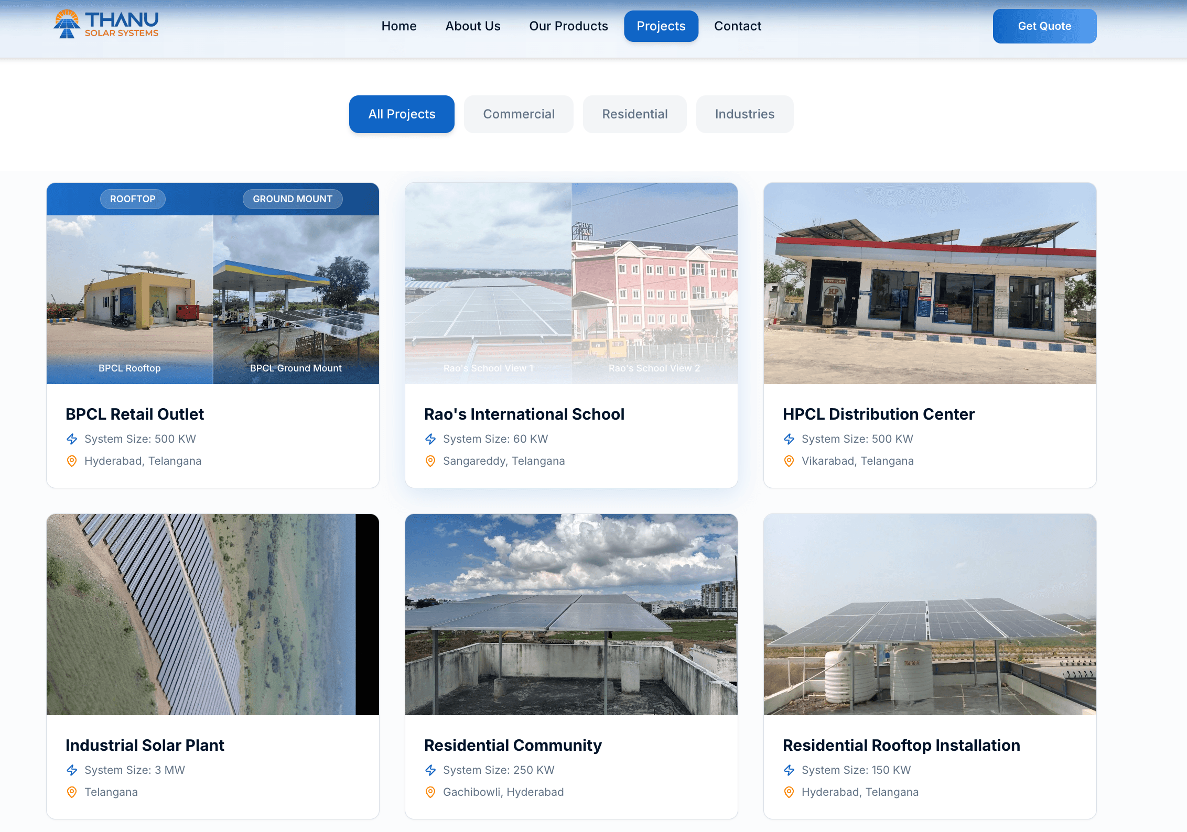Click location pin beside Gachibowli, Hyderabad
The width and height of the screenshot is (1187, 832).
coord(430,792)
